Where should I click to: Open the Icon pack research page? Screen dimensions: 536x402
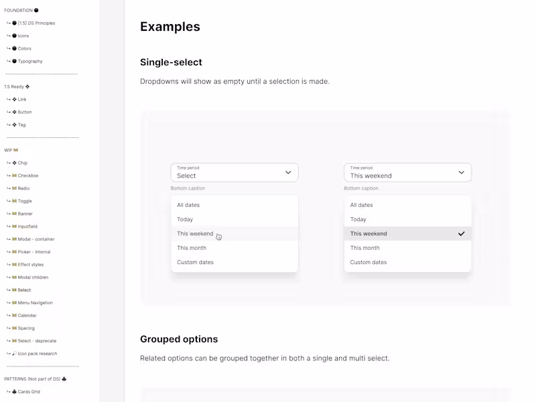click(37, 354)
